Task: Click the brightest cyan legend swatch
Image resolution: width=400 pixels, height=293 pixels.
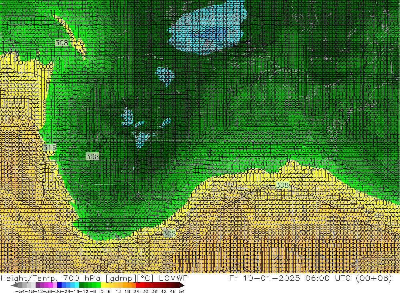Action: [x=77, y=285]
